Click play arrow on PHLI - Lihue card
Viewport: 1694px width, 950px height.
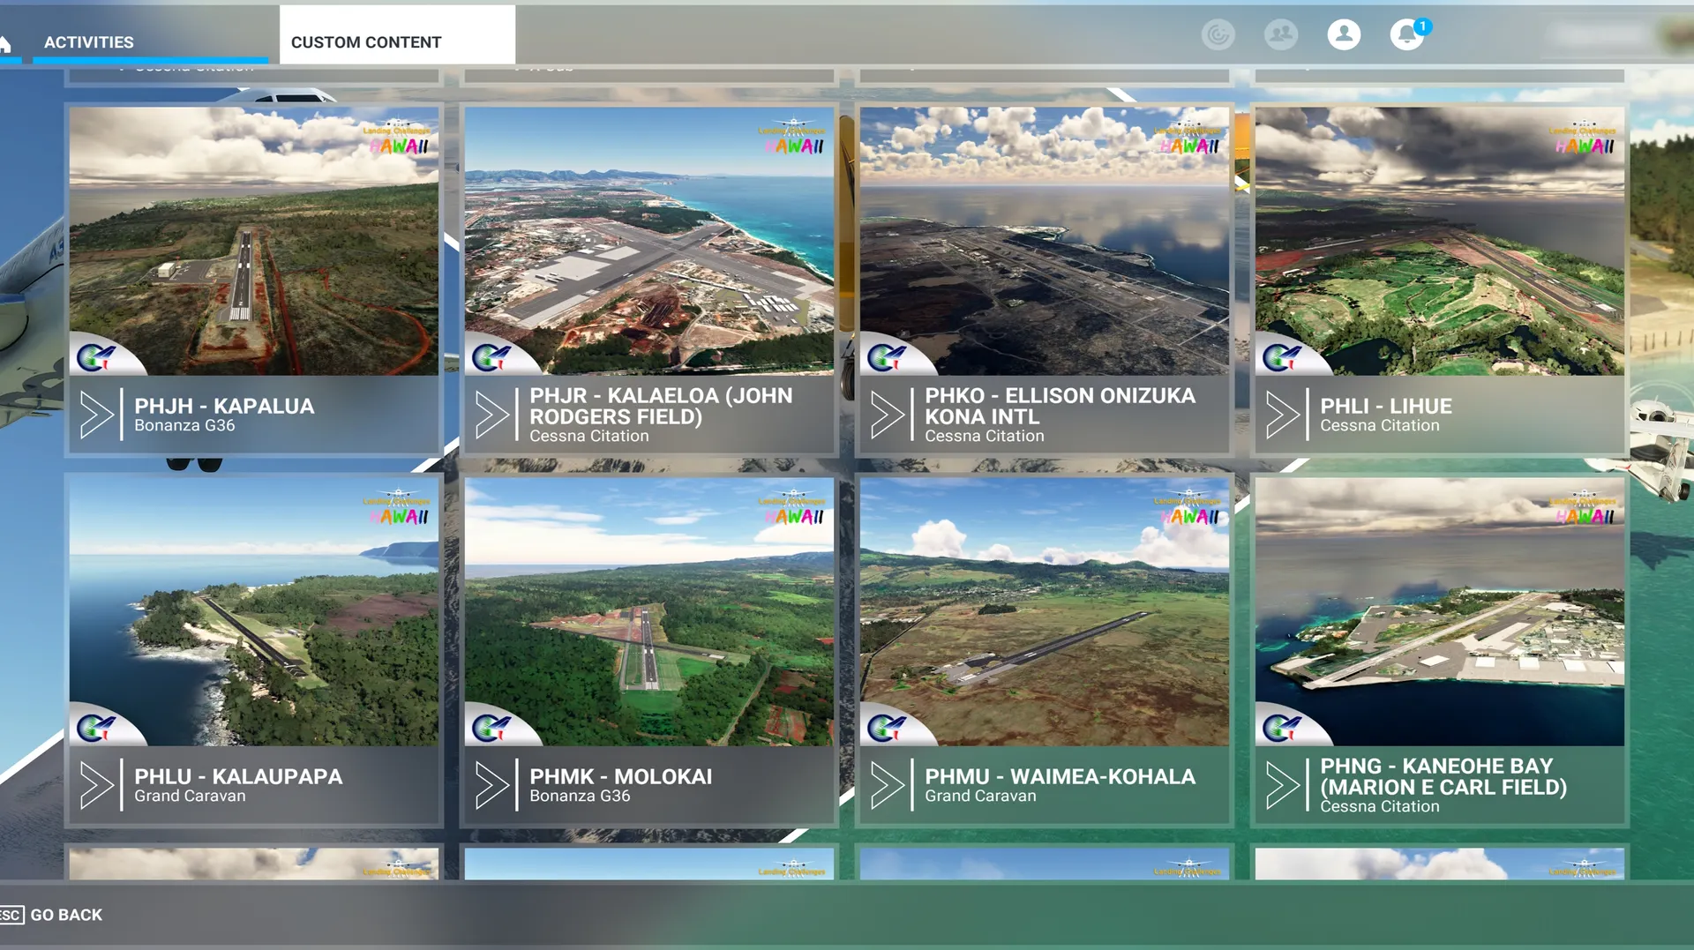coord(1283,415)
